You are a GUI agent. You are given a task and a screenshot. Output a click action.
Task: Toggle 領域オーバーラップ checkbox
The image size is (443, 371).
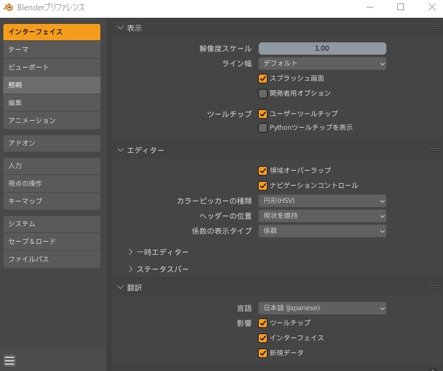click(x=263, y=171)
